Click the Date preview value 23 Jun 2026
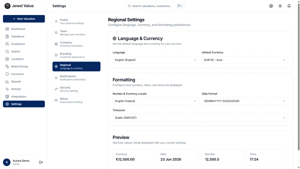 coord(171,159)
